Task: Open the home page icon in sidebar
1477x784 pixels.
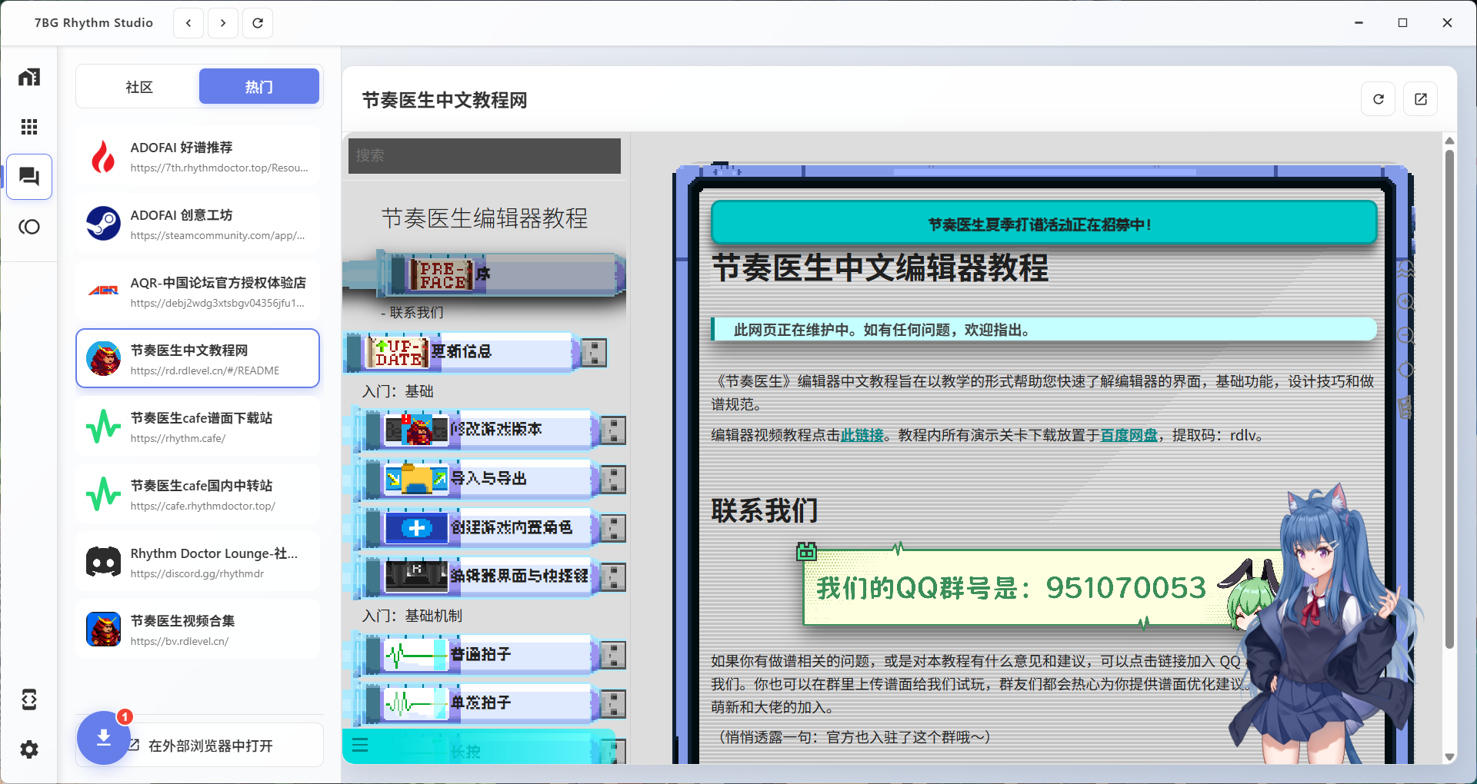Action: [29, 77]
